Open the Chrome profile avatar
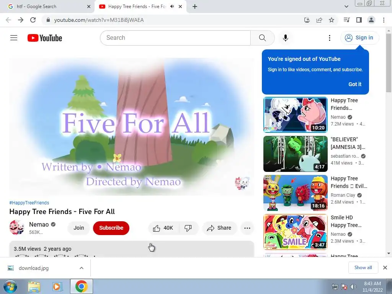392x294 pixels. (x=371, y=20)
